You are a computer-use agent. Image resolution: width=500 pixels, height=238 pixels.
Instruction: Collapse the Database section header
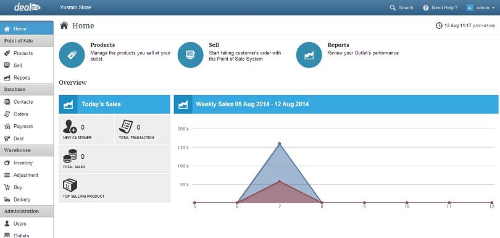point(27,90)
